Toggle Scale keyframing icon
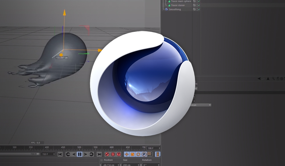 click(132, 154)
